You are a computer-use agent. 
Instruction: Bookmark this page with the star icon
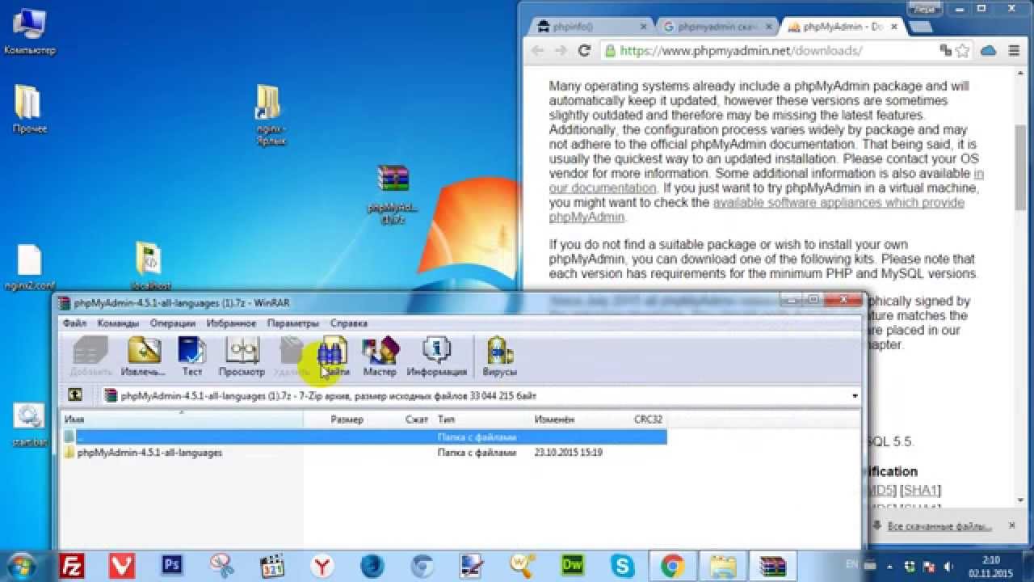click(x=962, y=51)
